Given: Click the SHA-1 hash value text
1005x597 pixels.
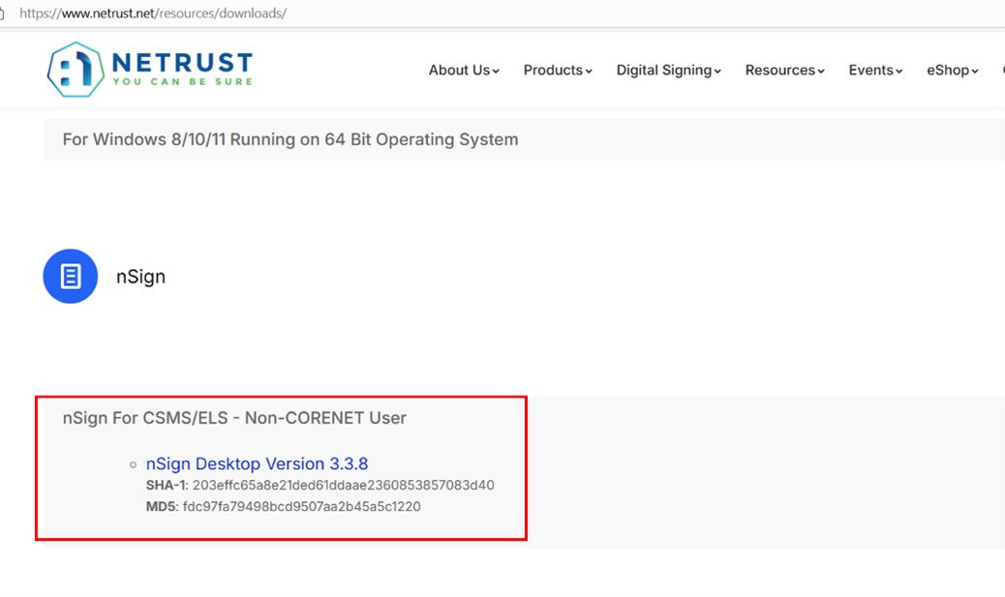Looking at the screenshot, I should (x=343, y=485).
